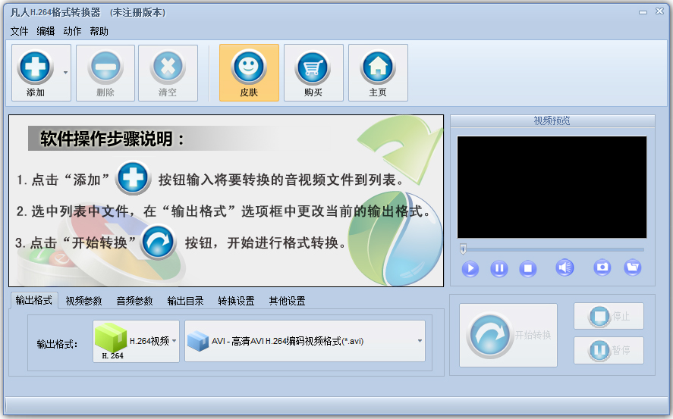Screen dimensions: 673x419
Task: Open the AVI H.264 output format dropdown
Action: (x=305, y=341)
